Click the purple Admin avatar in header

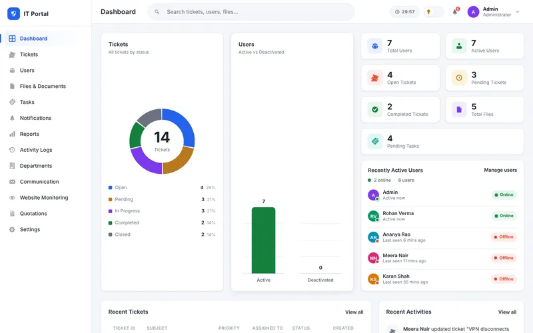click(473, 12)
